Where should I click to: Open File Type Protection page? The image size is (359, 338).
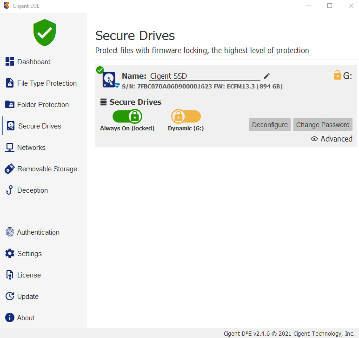47,83
